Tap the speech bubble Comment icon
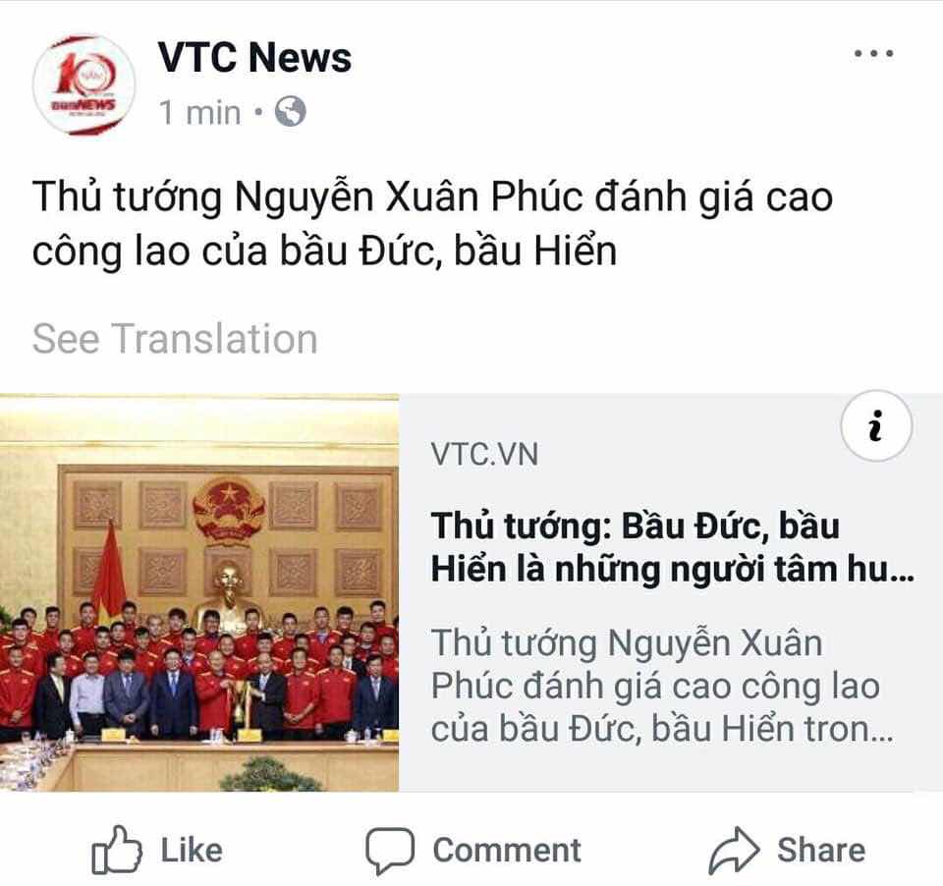The image size is (943, 886). click(x=390, y=850)
